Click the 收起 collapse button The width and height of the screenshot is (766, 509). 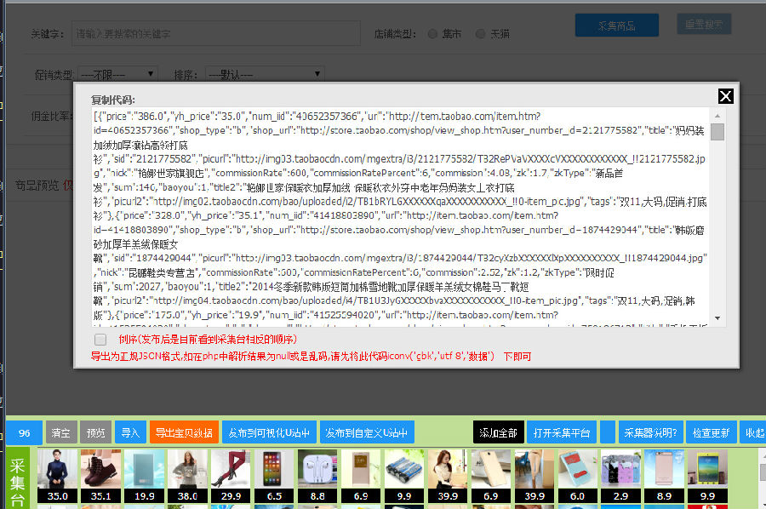tap(753, 432)
